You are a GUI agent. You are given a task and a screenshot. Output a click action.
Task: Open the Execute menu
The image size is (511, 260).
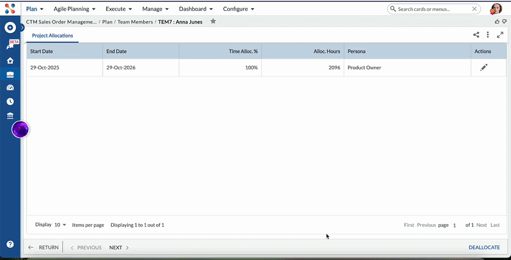119,9
